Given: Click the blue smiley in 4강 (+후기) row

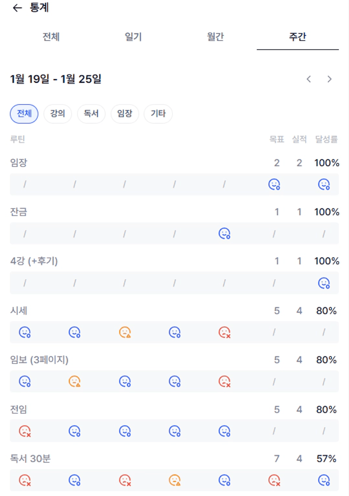Looking at the screenshot, I should click(x=324, y=283).
